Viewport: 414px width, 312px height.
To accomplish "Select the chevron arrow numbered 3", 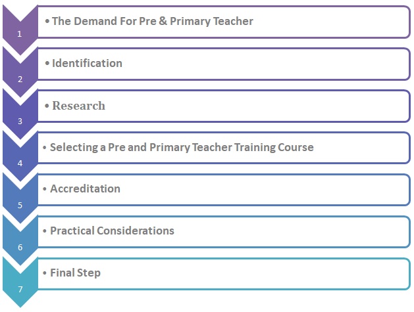I will tap(20, 114).
